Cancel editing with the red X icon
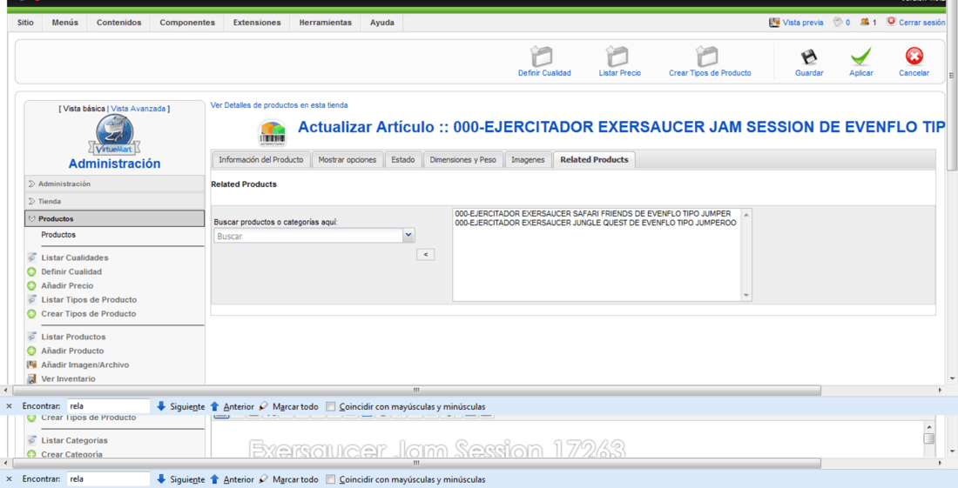This screenshot has width=958, height=488. tap(914, 57)
